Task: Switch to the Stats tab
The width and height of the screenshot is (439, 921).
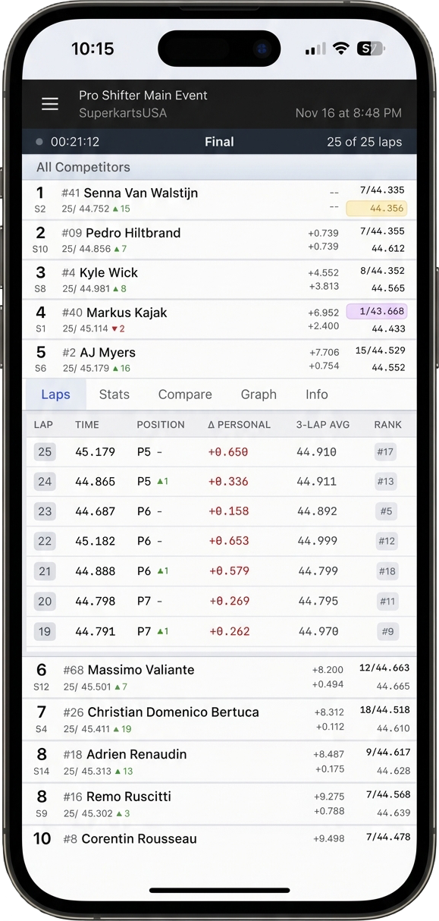Action: pos(114,394)
